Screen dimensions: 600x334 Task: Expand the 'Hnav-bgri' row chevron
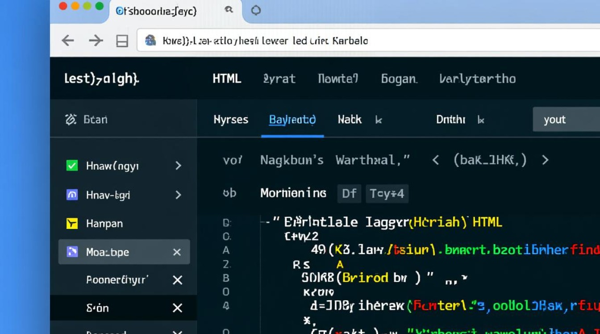(178, 195)
